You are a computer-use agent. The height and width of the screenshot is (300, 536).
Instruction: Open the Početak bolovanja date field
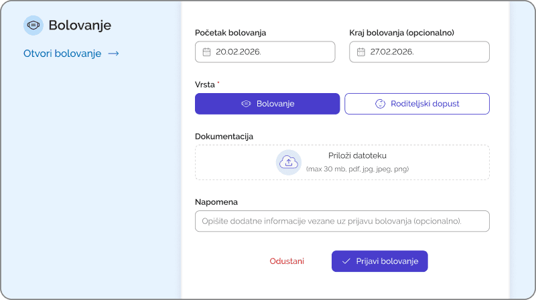tap(265, 52)
